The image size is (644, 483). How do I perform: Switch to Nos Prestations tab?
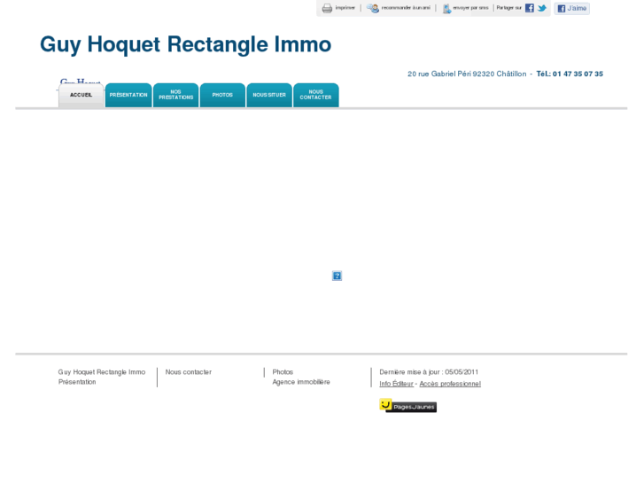pos(175,96)
